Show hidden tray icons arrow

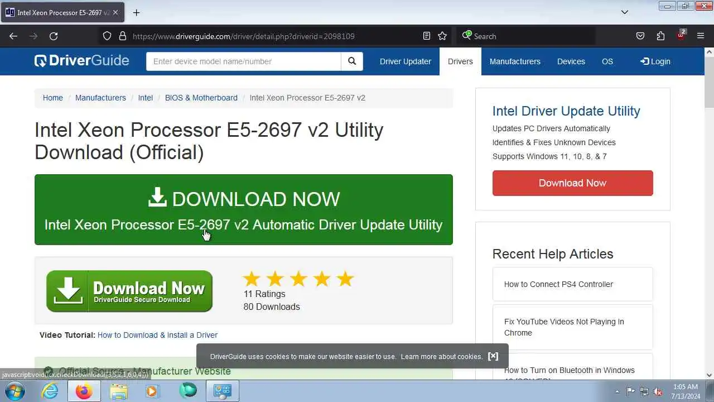[617, 391]
